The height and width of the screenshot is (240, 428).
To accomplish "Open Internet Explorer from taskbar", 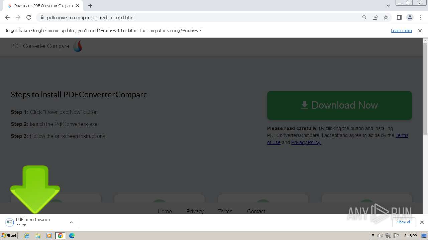I will [x=26, y=236].
